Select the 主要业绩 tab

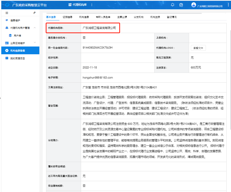pos(122,17)
